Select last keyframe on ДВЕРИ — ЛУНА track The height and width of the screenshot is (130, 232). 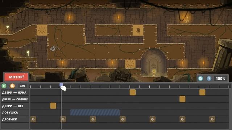tap(202, 92)
